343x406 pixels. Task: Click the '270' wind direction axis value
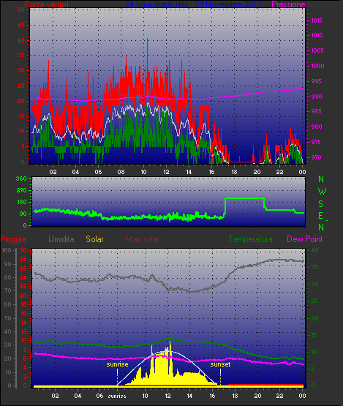point(21,190)
